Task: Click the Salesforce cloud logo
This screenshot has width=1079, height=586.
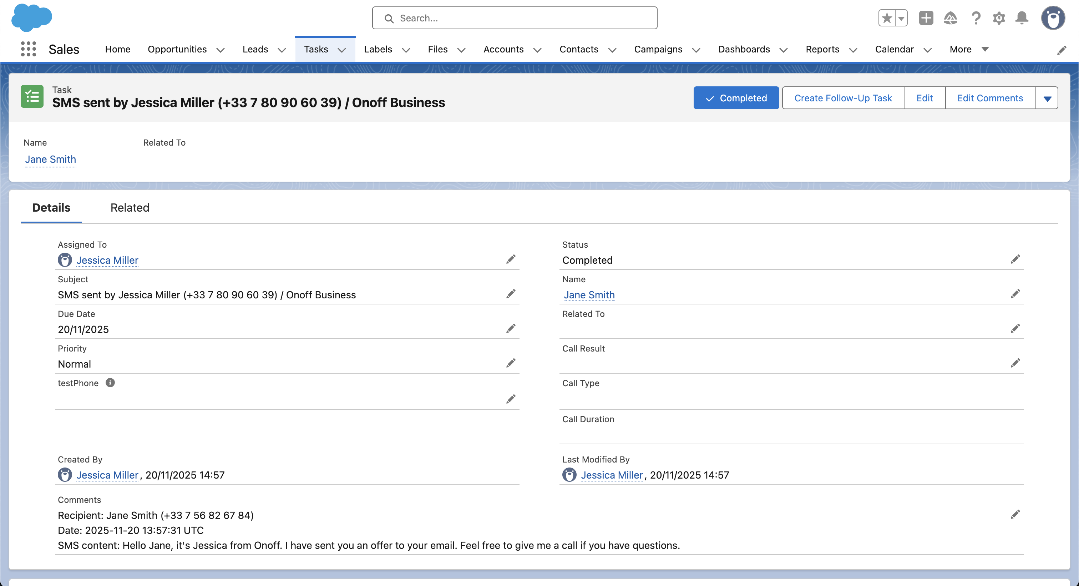Action: point(32,17)
